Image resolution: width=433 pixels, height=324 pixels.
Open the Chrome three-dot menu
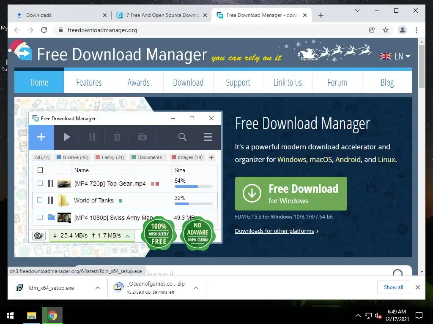(x=416, y=30)
